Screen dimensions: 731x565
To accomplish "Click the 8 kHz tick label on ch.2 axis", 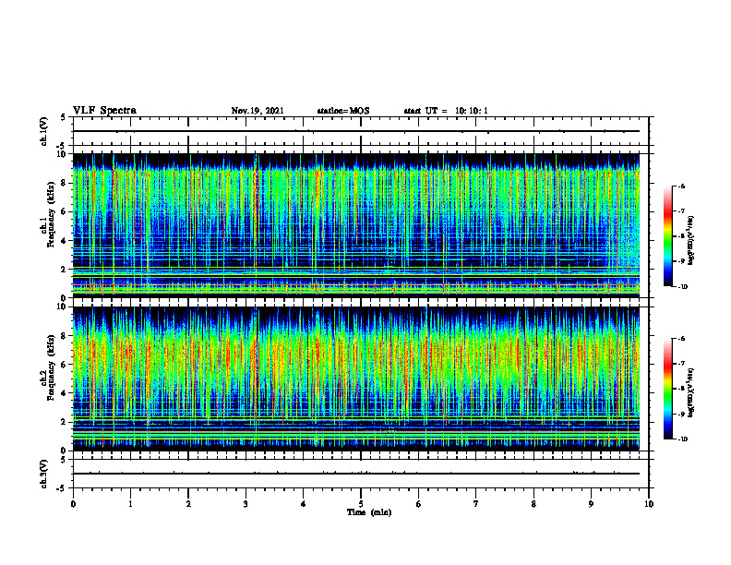I will pyautogui.click(x=65, y=336).
